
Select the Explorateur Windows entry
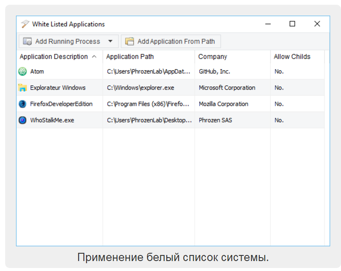click(x=58, y=87)
